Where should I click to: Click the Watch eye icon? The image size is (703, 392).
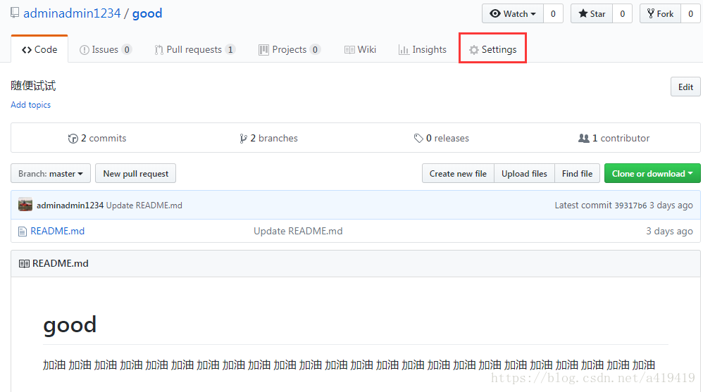pos(495,13)
